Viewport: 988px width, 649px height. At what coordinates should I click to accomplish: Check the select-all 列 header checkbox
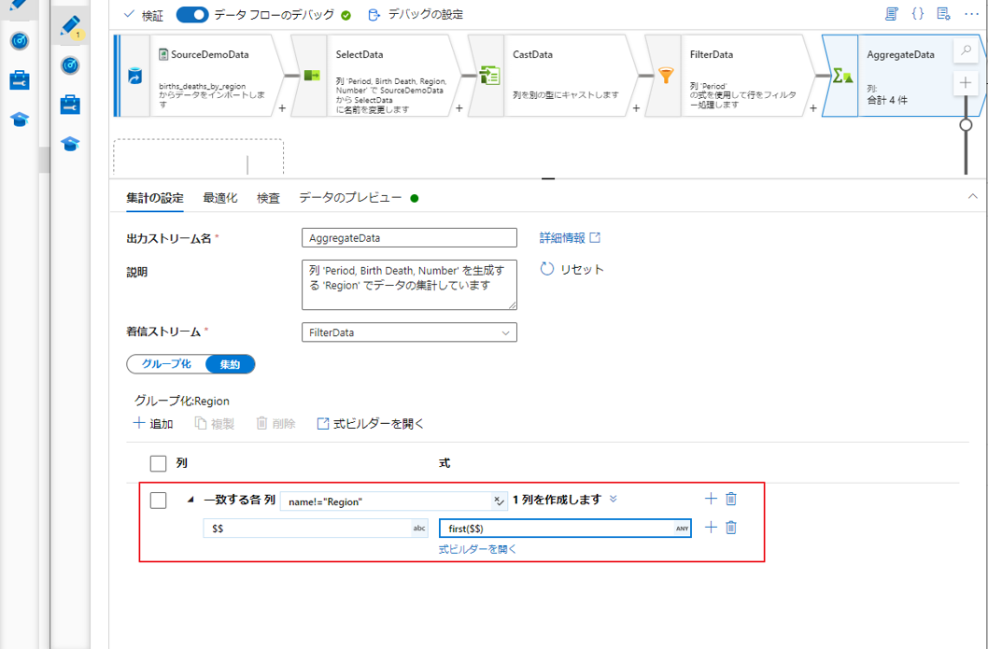coord(158,464)
